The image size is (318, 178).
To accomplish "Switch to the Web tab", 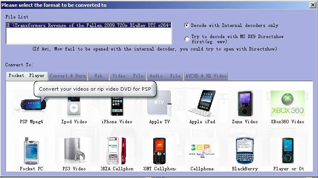I will pos(98,76).
